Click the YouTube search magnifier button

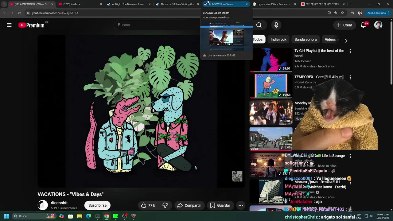tap(259, 25)
